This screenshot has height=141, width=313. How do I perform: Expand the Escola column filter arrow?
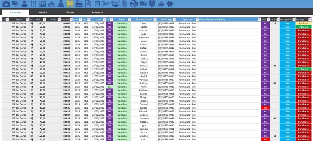click(27, 20)
